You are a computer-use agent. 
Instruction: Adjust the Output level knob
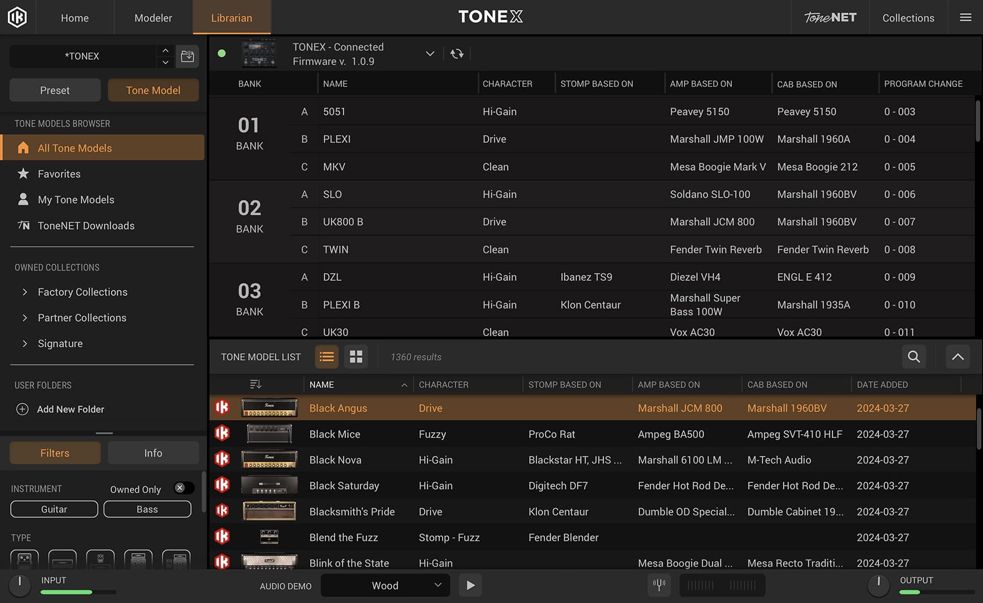point(878,585)
